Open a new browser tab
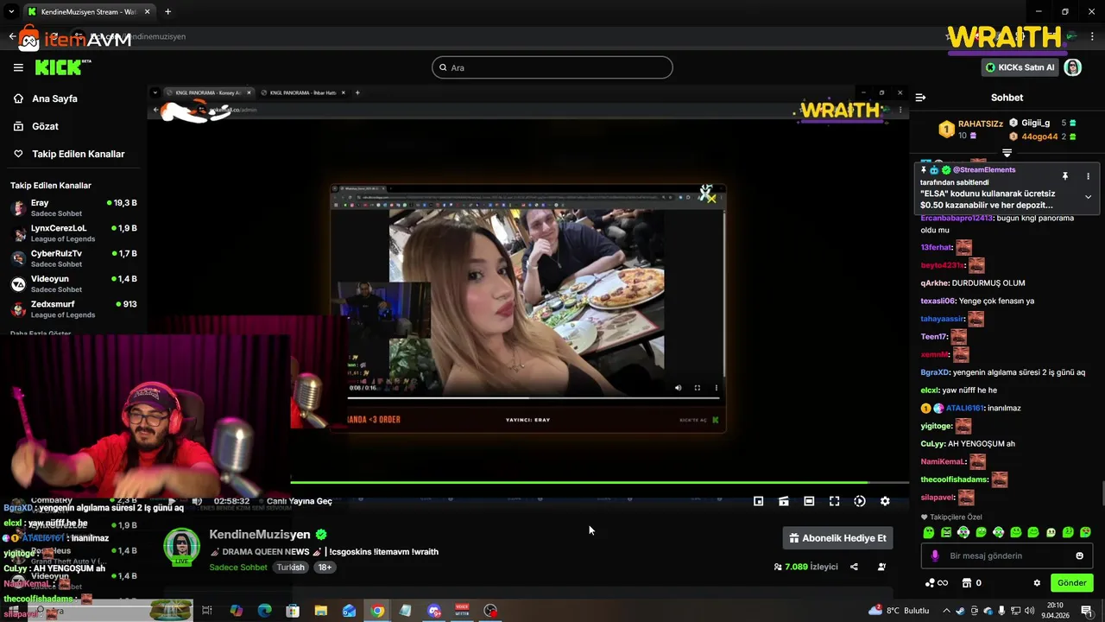The height and width of the screenshot is (622, 1105). pos(167,11)
